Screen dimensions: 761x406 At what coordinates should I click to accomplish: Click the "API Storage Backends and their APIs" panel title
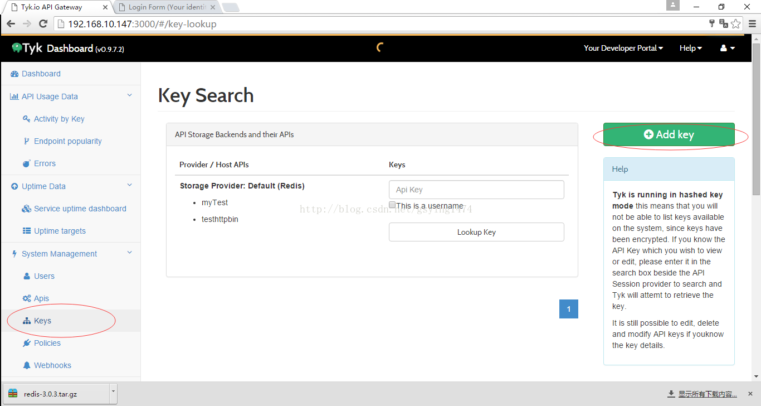tap(235, 134)
